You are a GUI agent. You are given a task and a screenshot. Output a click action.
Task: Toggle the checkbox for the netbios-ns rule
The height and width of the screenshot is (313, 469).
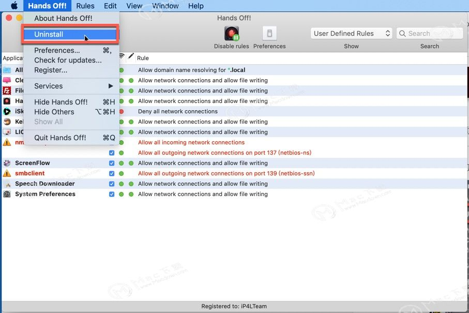point(112,153)
